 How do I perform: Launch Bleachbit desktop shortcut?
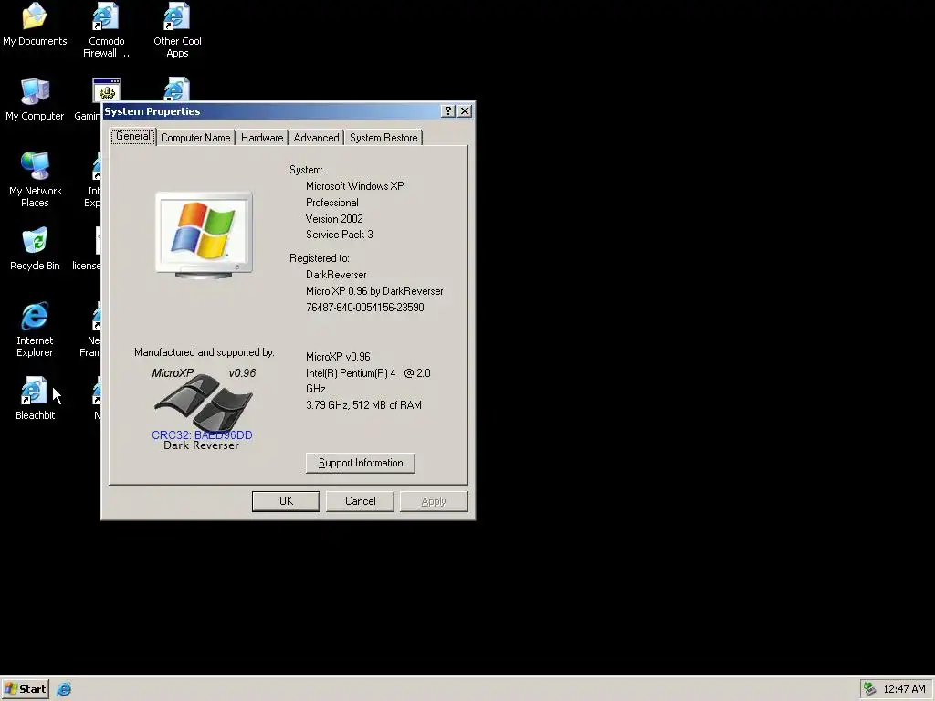pyautogui.click(x=35, y=399)
